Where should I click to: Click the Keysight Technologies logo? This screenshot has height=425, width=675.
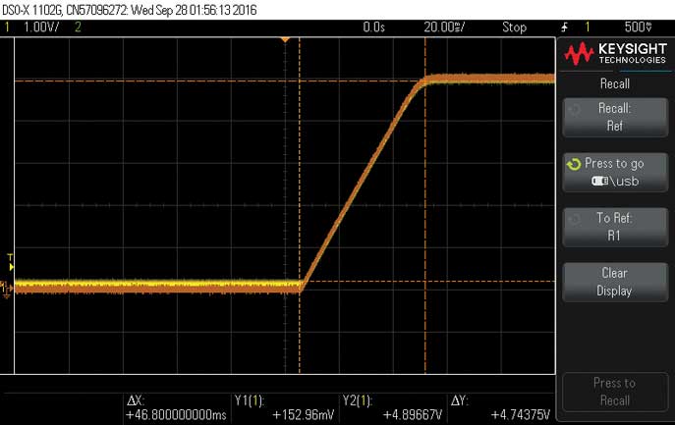coord(614,55)
